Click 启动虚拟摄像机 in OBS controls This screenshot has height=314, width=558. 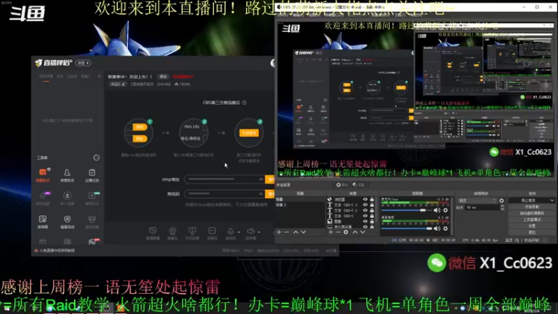click(531, 214)
